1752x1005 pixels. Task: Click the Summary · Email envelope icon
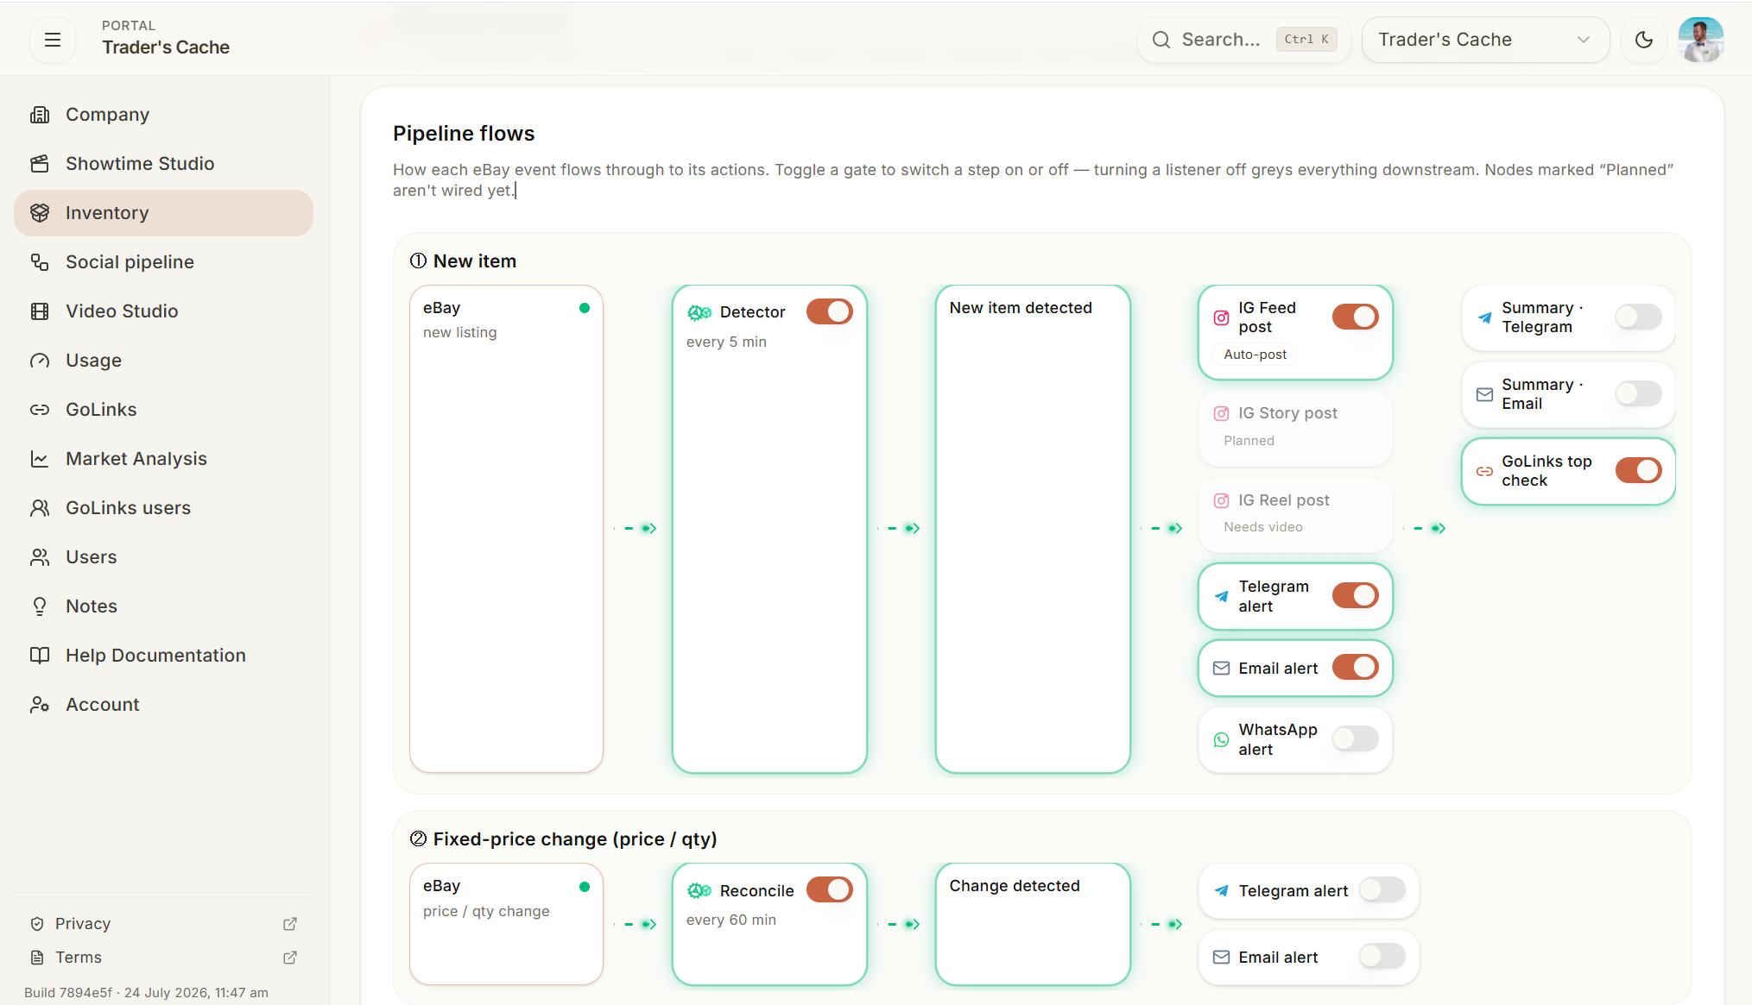click(1485, 394)
